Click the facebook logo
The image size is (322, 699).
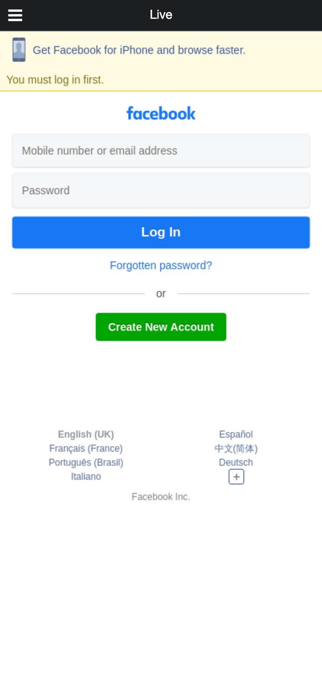coord(161,113)
